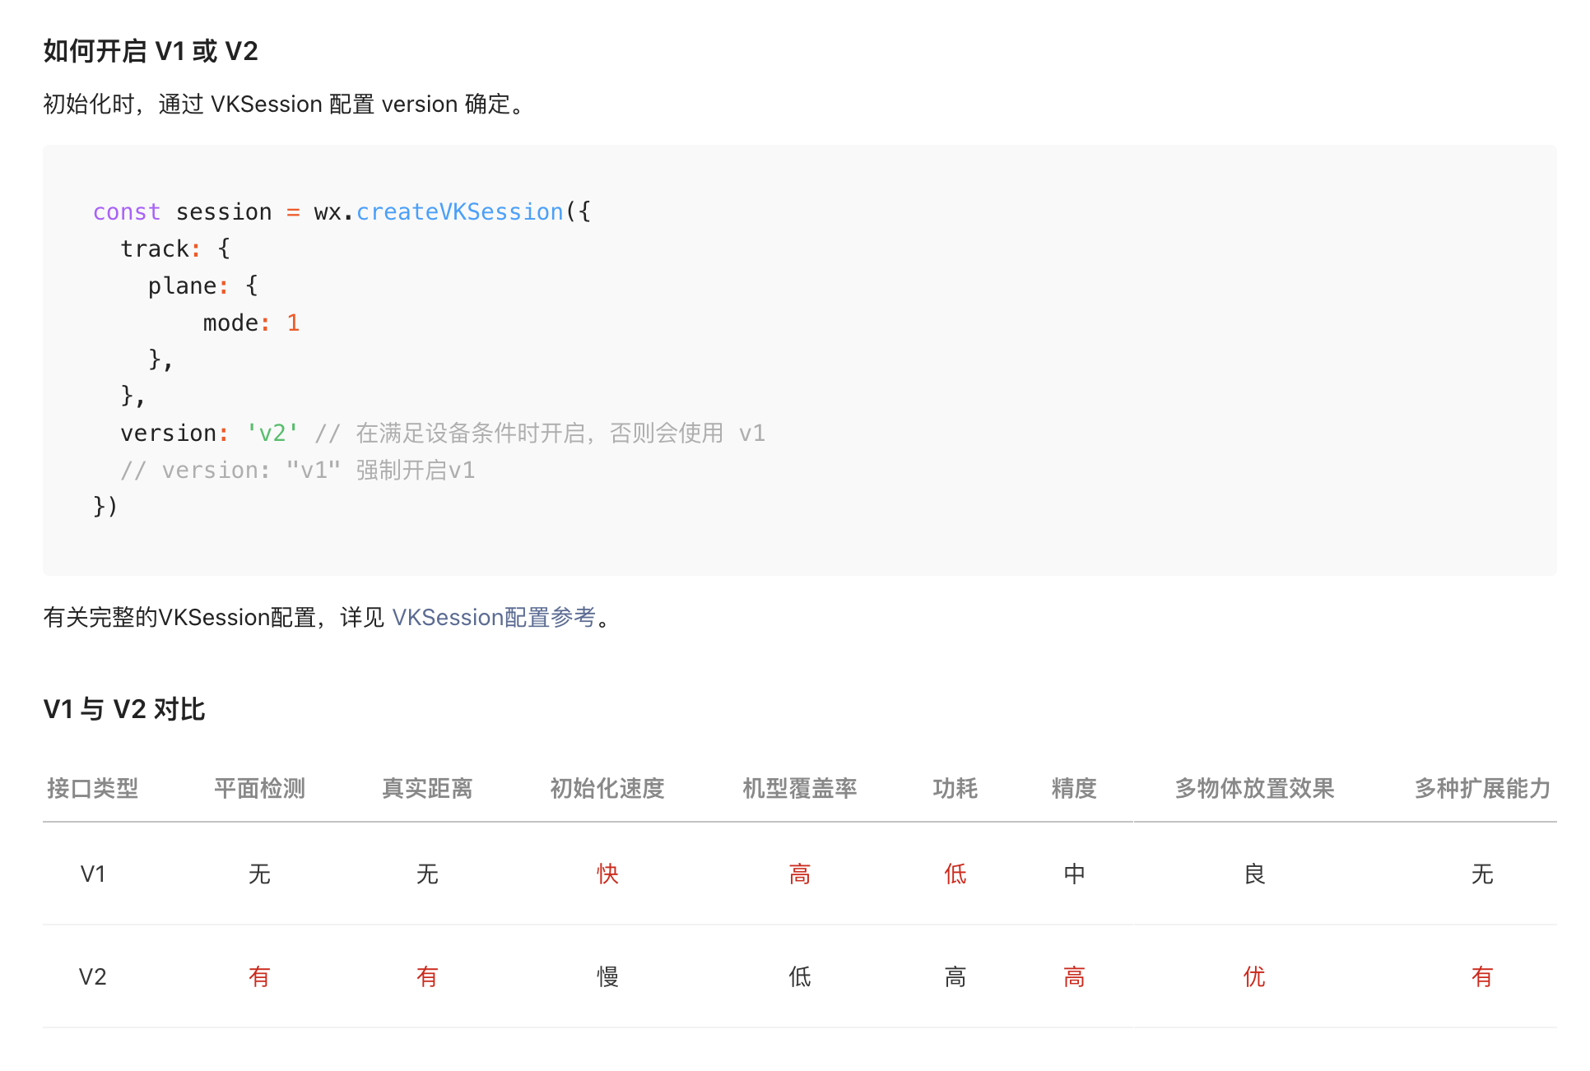Open the VKSession配置参考 link

click(x=493, y=617)
